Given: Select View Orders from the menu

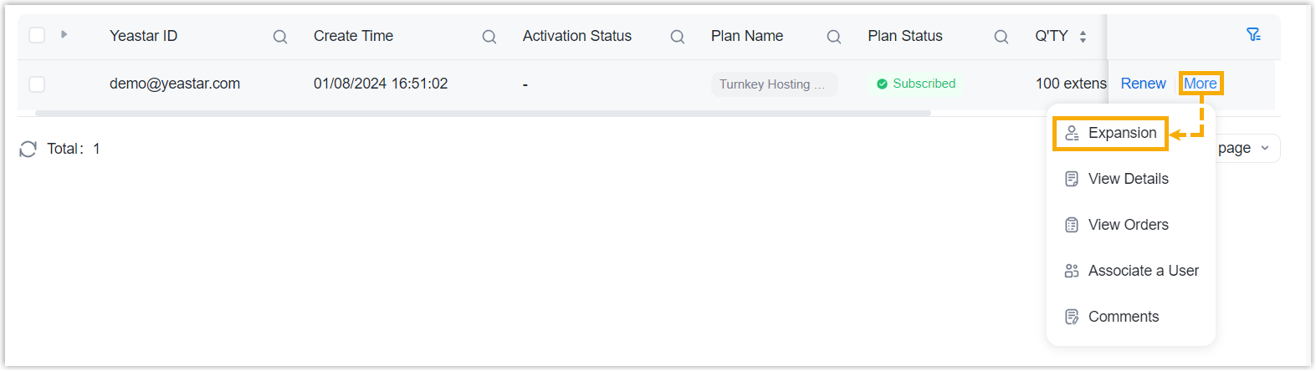Looking at the screenshot, I should coord(1127,225).
